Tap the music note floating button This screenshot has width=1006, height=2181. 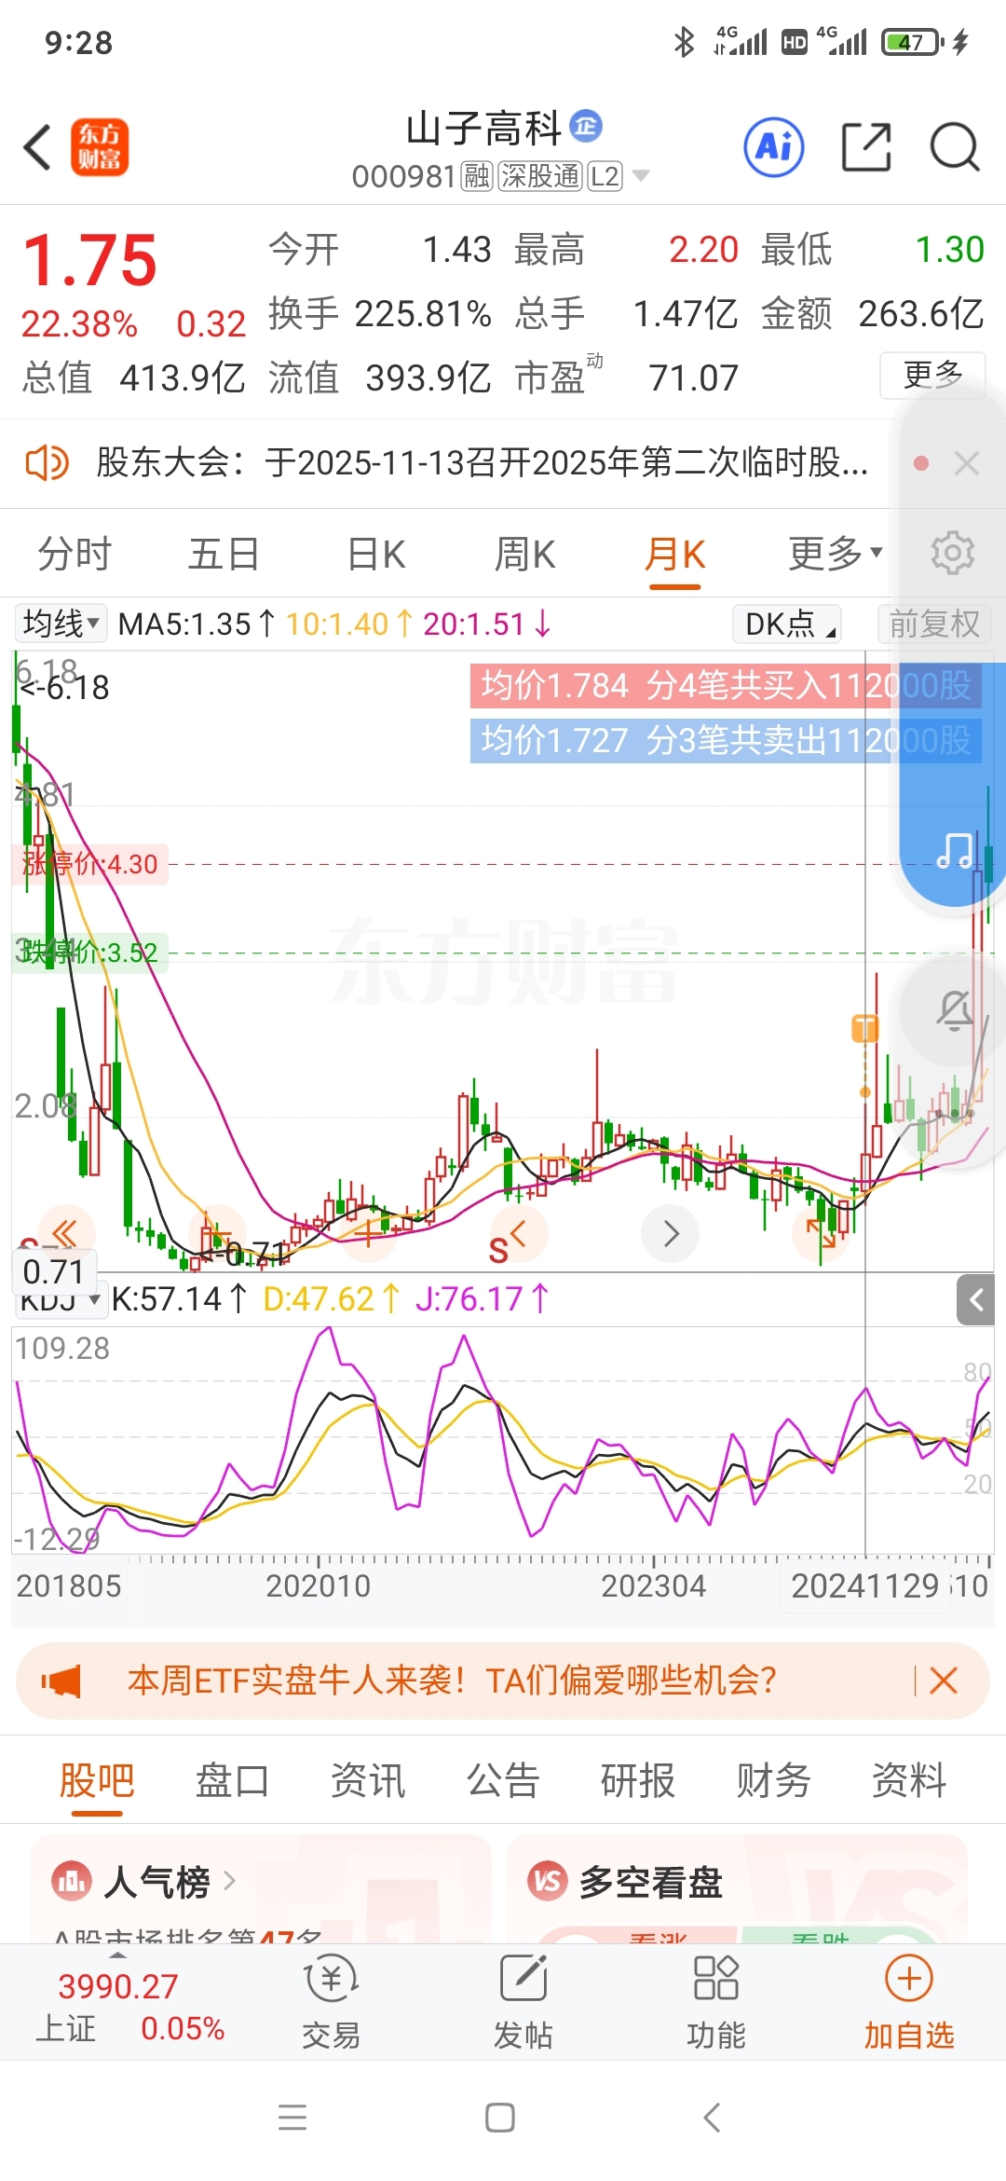(955, 850)
